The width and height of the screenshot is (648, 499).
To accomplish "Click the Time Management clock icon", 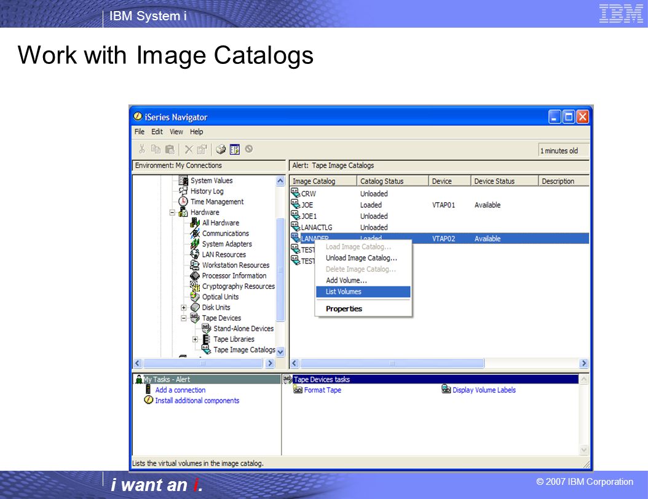I will tap(183, 202).
